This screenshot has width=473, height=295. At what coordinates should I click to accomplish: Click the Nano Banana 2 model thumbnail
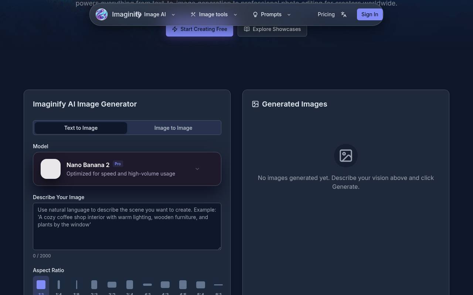[51, 169]
